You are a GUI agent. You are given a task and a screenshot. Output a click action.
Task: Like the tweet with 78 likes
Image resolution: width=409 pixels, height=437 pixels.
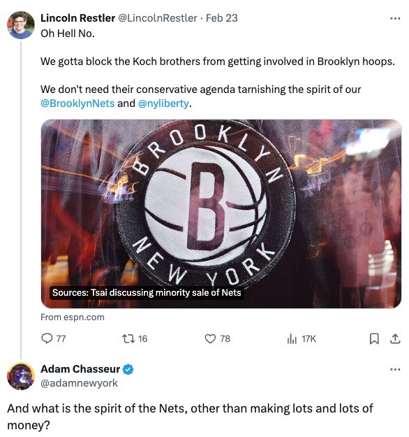(x=210, y=338)
